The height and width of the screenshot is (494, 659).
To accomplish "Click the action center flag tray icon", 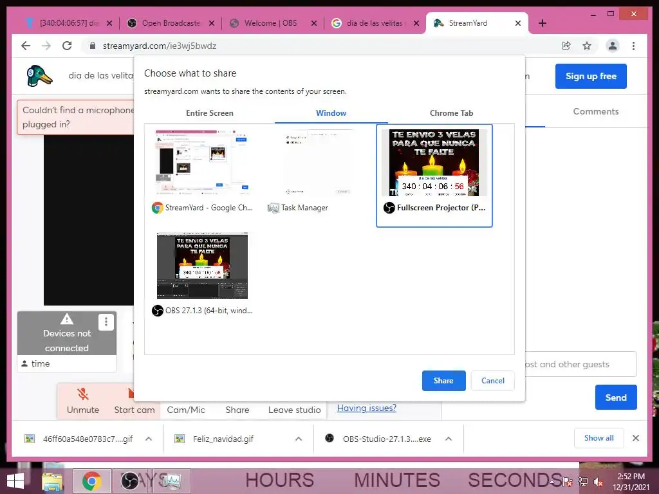I will pyautogui.click(x=568, y=482).
